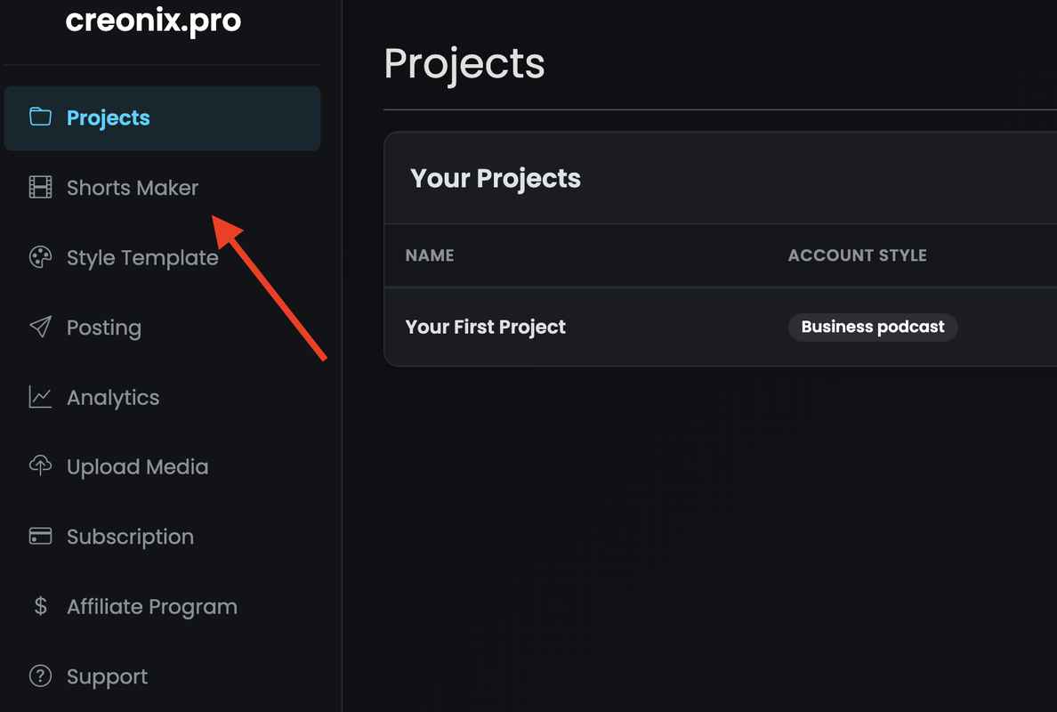The image size is (1057, 712).
Task: Open the Posting menu label
Action: [104, 328]
